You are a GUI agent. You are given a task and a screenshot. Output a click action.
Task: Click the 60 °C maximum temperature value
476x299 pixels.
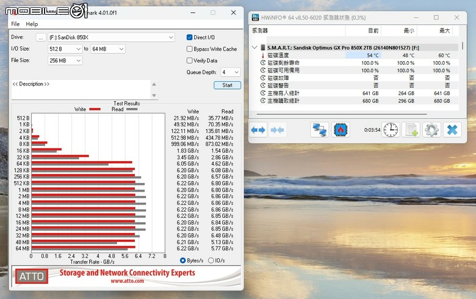444,56
